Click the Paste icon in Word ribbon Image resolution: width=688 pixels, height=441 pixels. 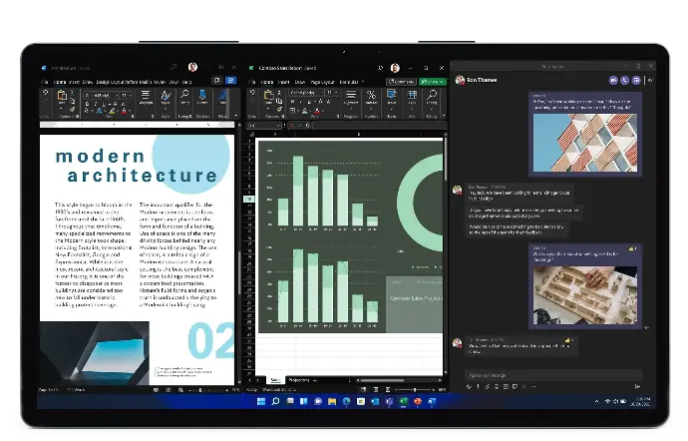coord(62,97)
